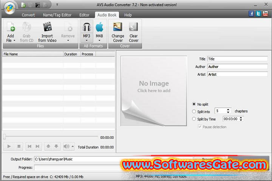Click the AVS application orb button
The width and height of the screenshot is (272, 181).
tap(10, 8)
